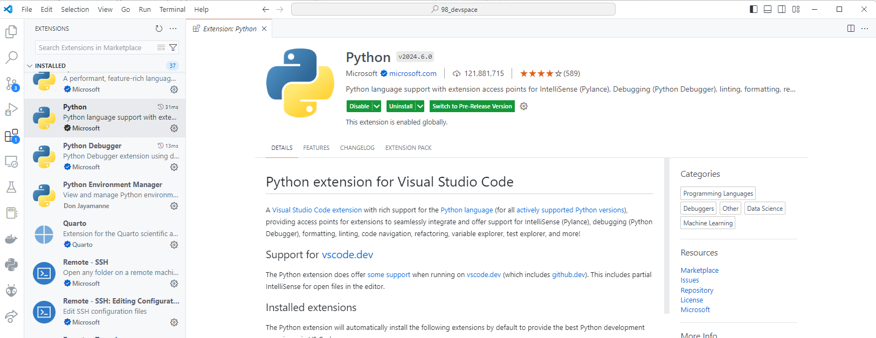Image resolution: width=876 pixels, height=338 pixels.
Task: Open manage gear for Python Environment Manager
Action: tap(174, 206)
